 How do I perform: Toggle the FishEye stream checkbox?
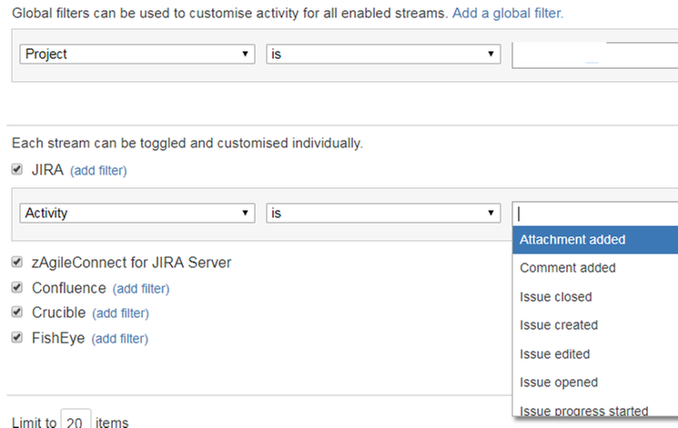pos(17,337)
